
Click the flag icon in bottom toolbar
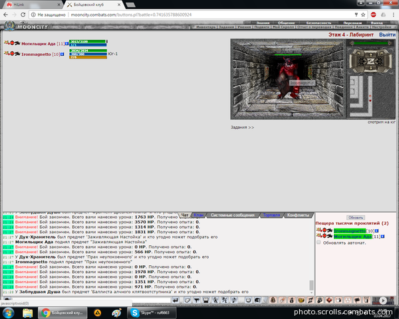pos(357,300)
